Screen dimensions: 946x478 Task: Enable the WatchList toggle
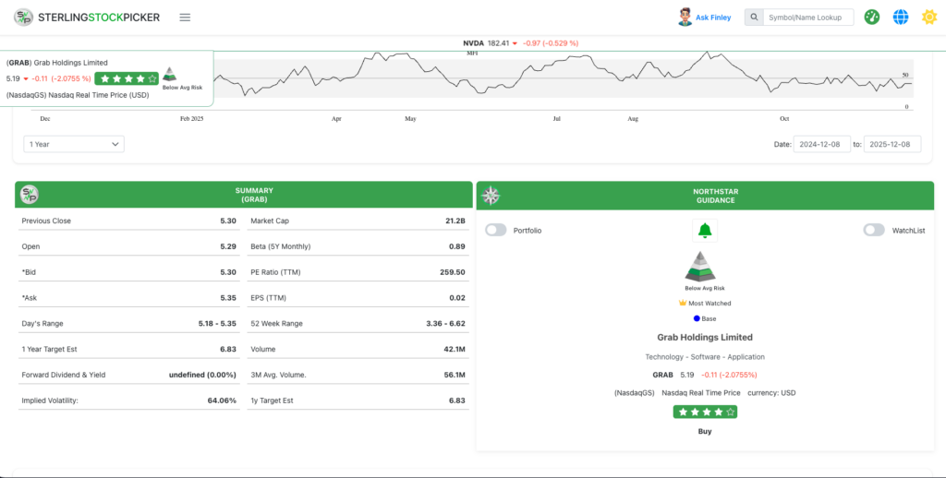tap(874, 231)
